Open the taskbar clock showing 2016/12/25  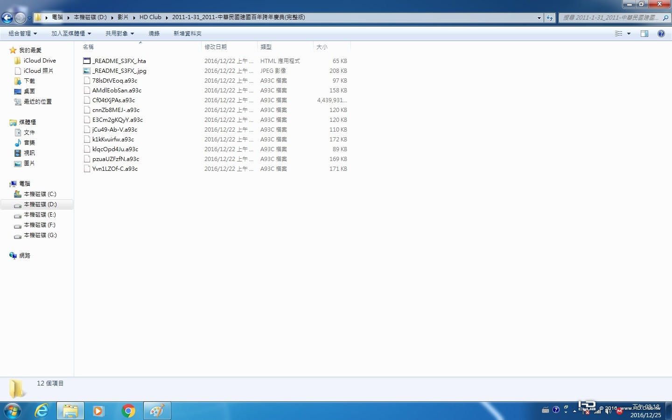[646, 411]
